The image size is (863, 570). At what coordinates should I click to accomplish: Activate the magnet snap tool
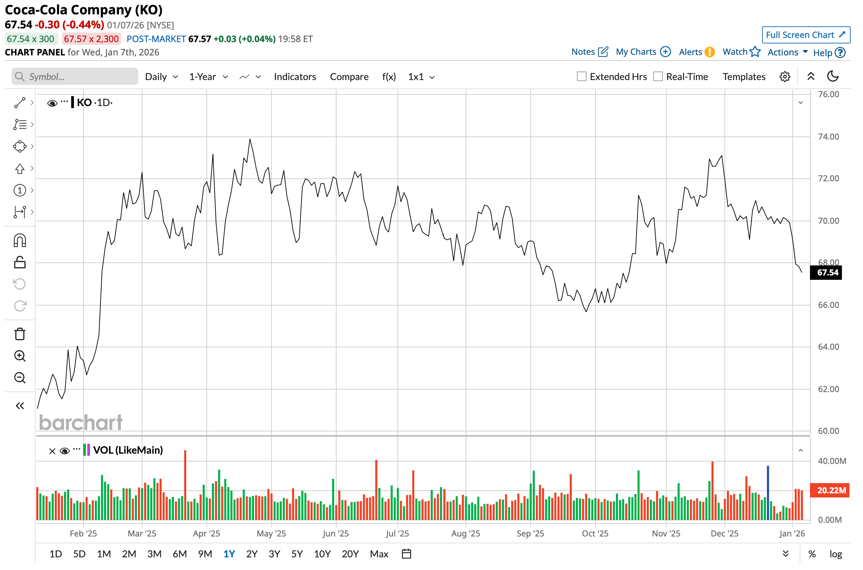pyautogui.click(x=20, y=241)
